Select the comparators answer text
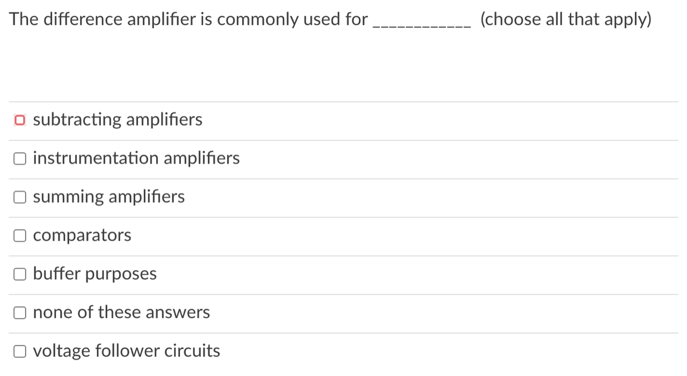687x376 pixels. pyautogui.click(x=82, y=235)
